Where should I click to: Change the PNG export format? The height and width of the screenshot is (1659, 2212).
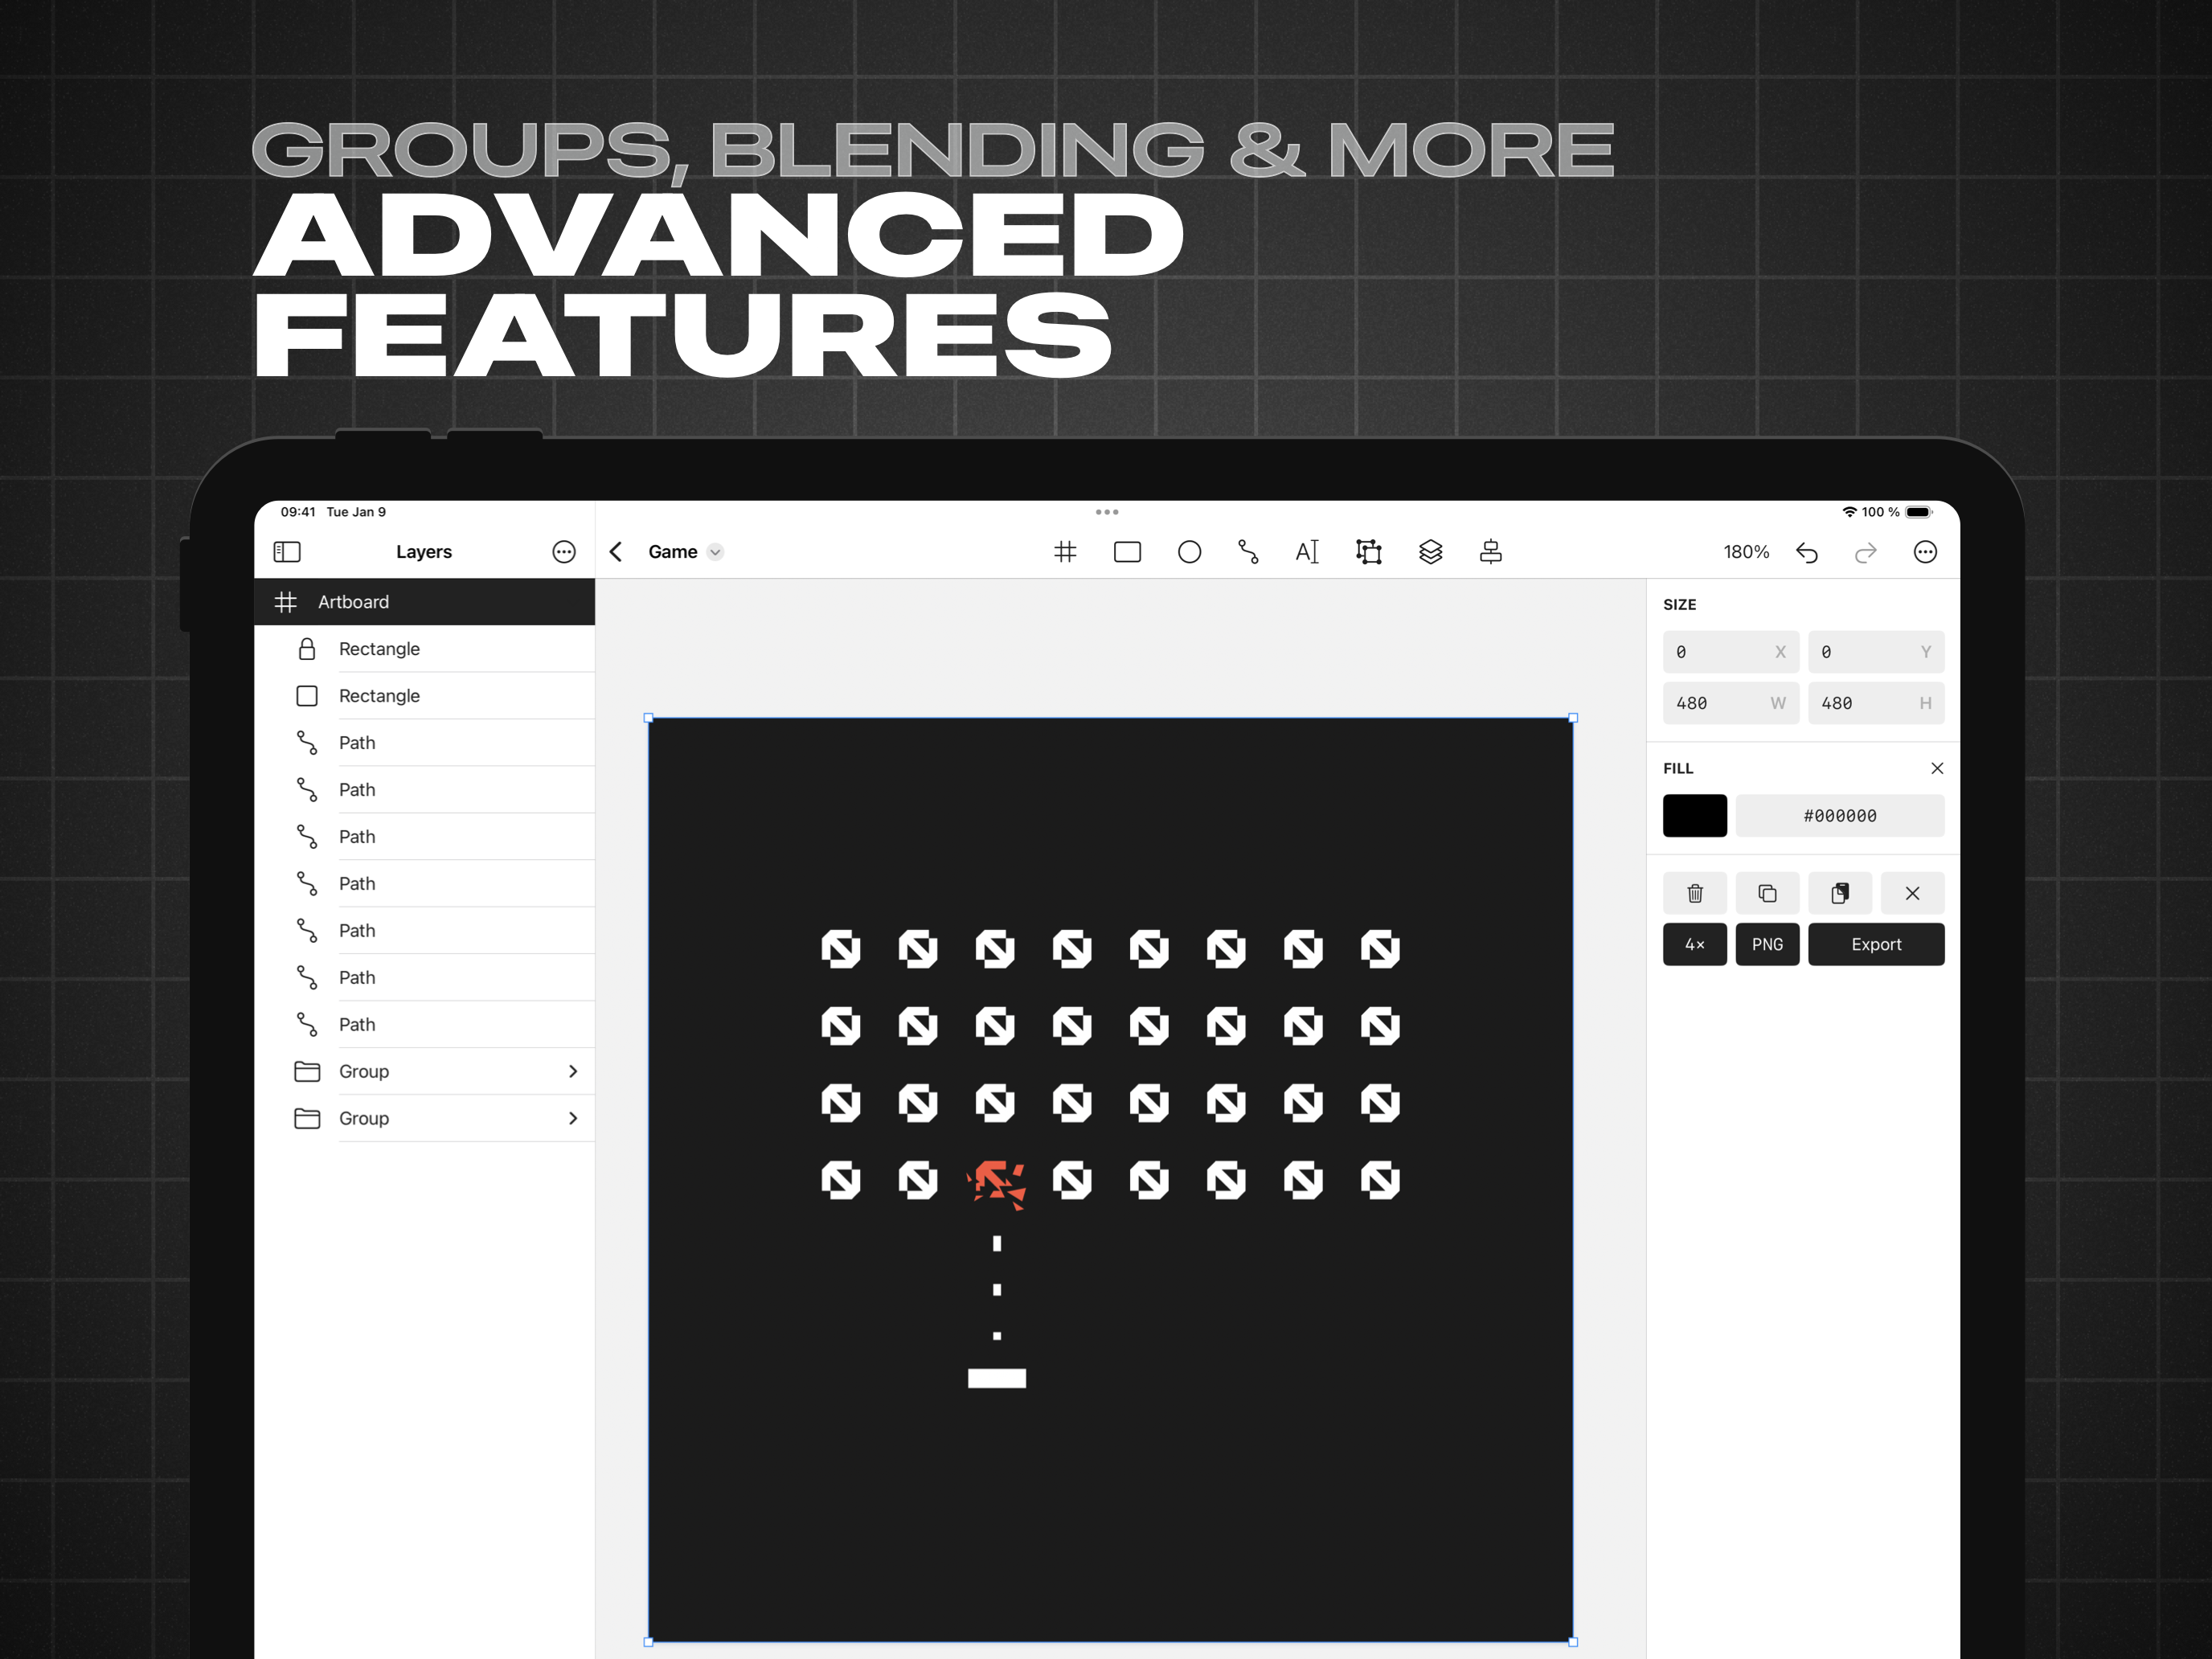click(1767, 944)
